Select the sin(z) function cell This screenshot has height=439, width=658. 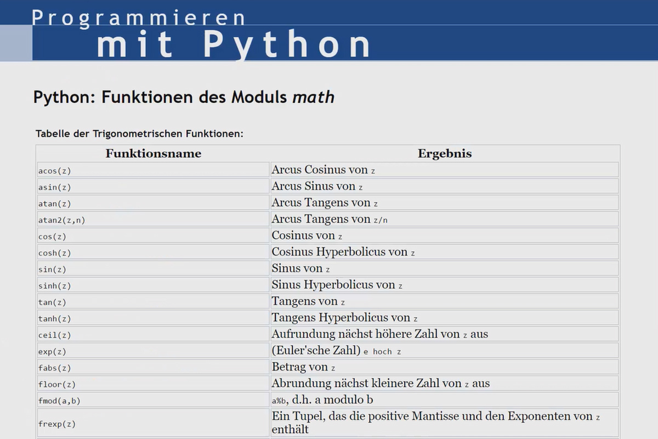click(x=154, y=269)
